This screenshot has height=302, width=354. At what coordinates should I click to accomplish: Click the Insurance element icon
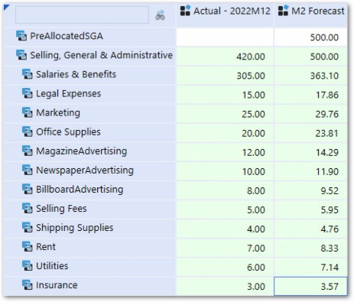(x=27, y=285)
